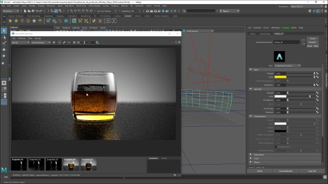Viewport: 328px width, 184px height.
Task: Click the yellow Base Color swatch
Action: pyautogui.click(x=280, y=77)
